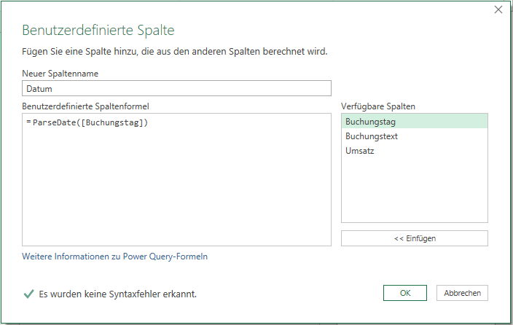Click the green syntax check mark icon
This screenshot has width=513, height=325.
pos(29,294)
